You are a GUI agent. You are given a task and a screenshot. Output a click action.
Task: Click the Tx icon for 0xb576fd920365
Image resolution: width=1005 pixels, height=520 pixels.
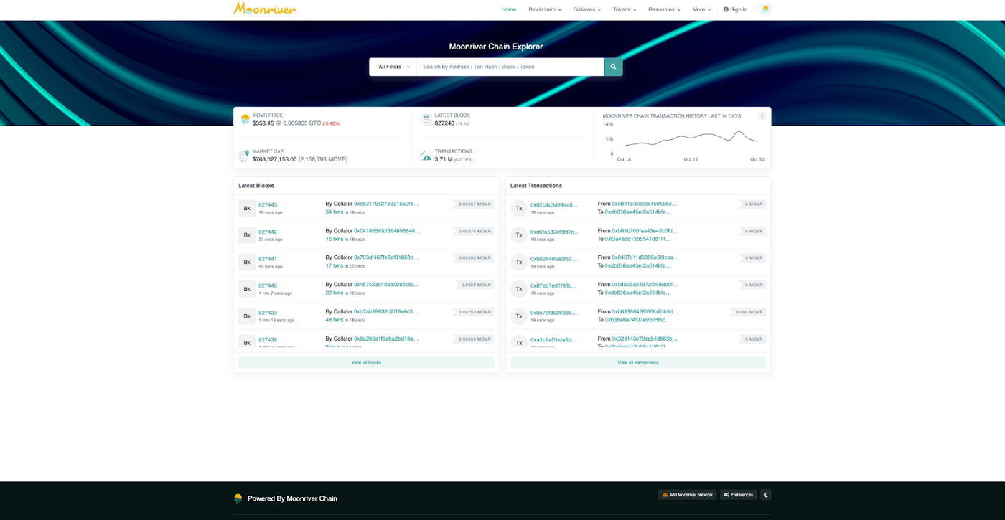pyautogui.click(x=519, y=316)
